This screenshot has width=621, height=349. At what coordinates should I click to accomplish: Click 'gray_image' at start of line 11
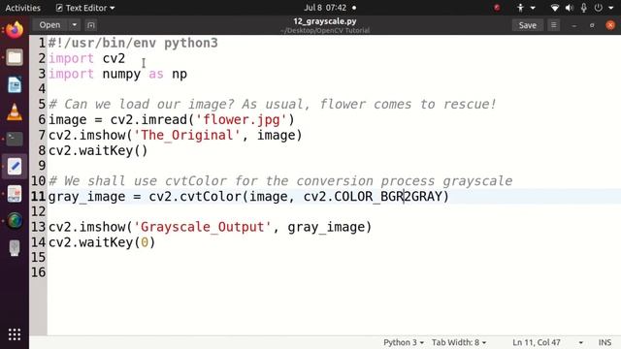click(x=86, y=197)
